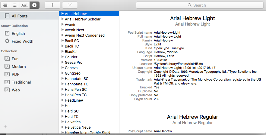Select All Fonts in the sidebar
266x135 pixels.
click(29, 16)
